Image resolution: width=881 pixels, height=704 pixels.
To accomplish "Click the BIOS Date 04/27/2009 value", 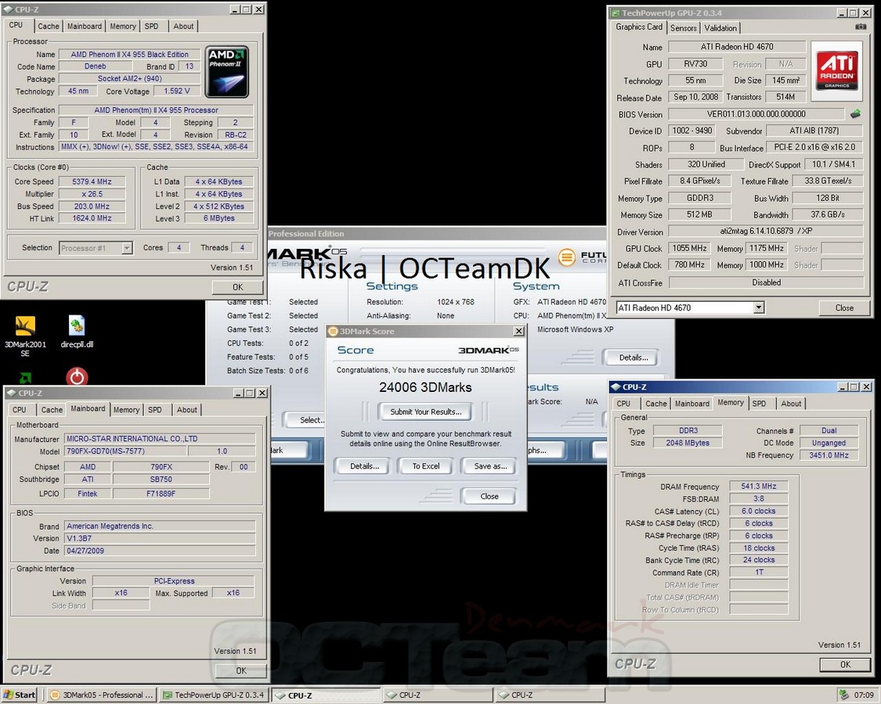I will (160, 551).
